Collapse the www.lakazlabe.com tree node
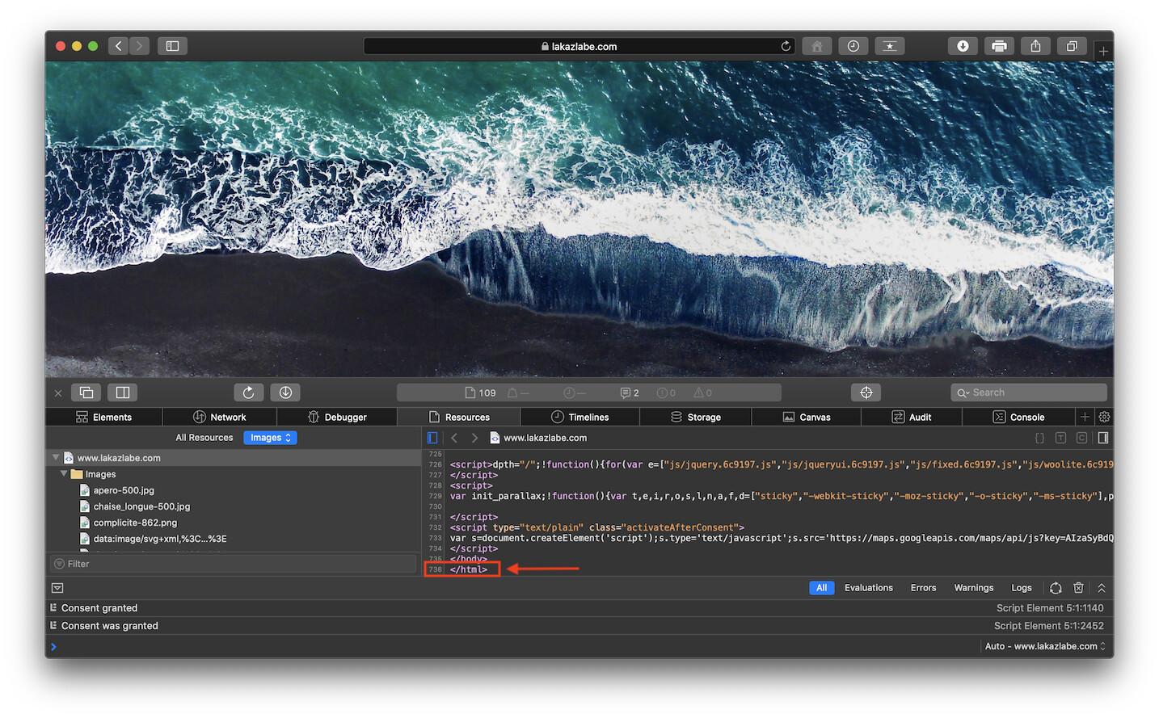1159x718 pixels. click(56, 458)
